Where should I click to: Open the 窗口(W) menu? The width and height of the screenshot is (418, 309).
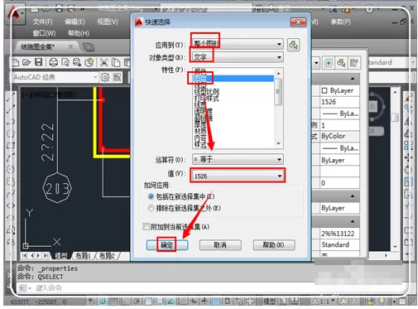point(44,33)
